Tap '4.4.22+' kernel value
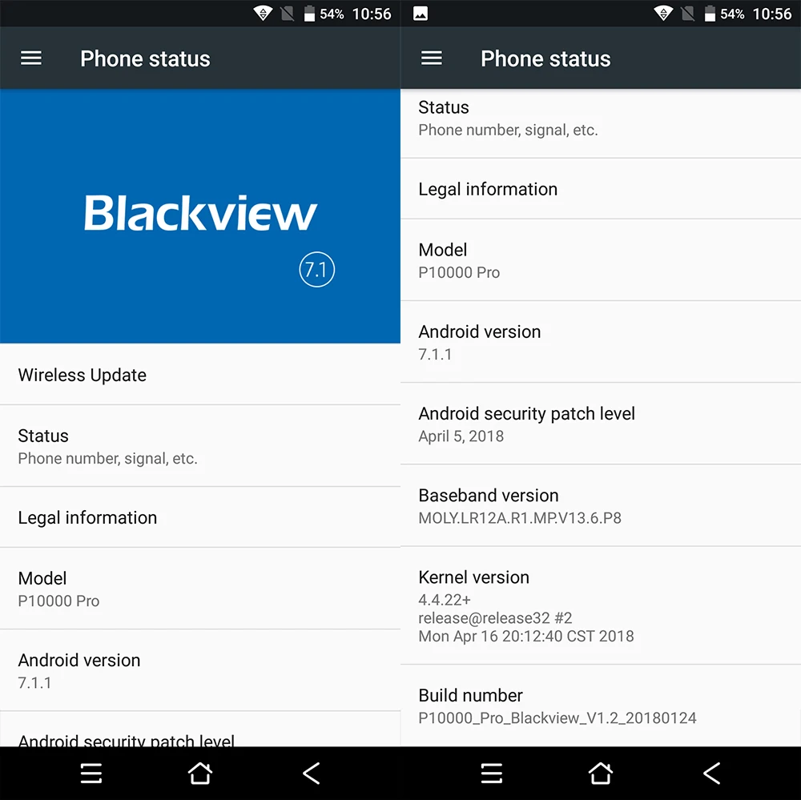Image resolution: width=801 pixels, height=800 pixels. (x=445, y=599)
